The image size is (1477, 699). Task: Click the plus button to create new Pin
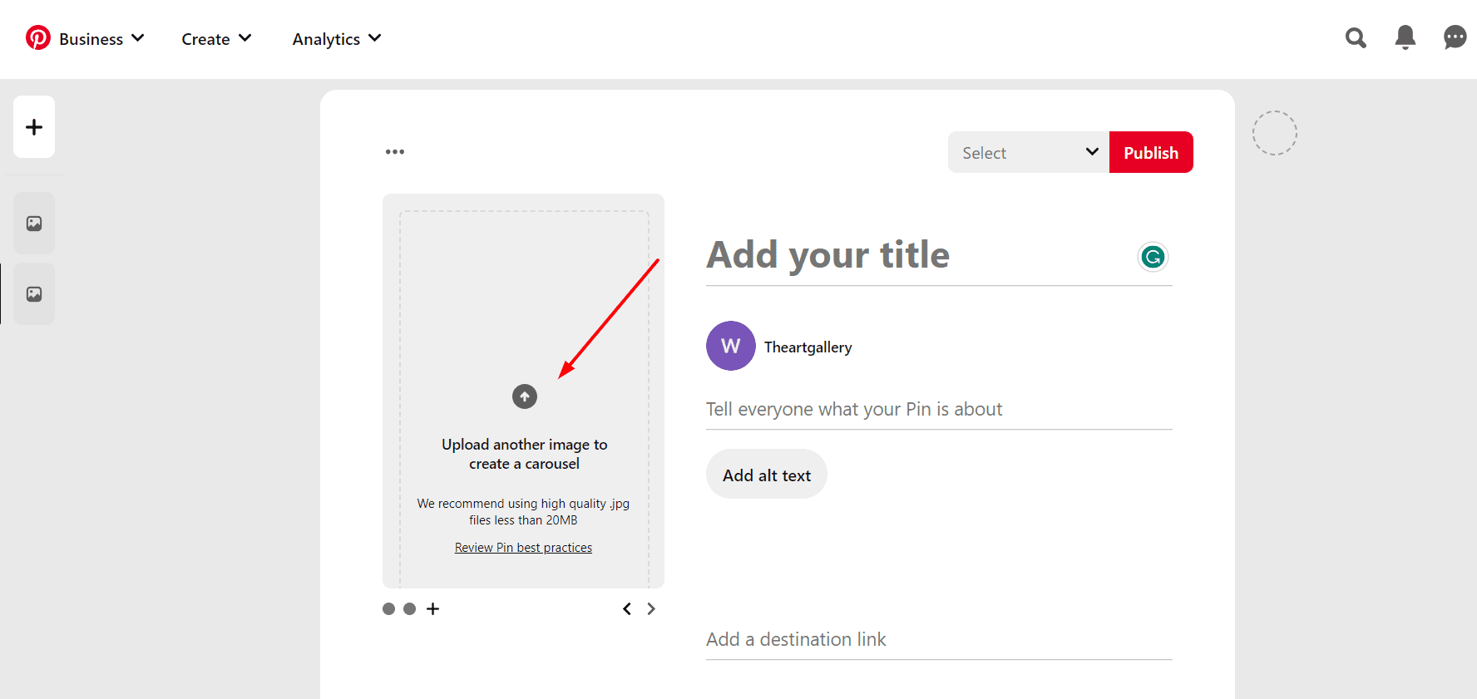pos(34,127)
